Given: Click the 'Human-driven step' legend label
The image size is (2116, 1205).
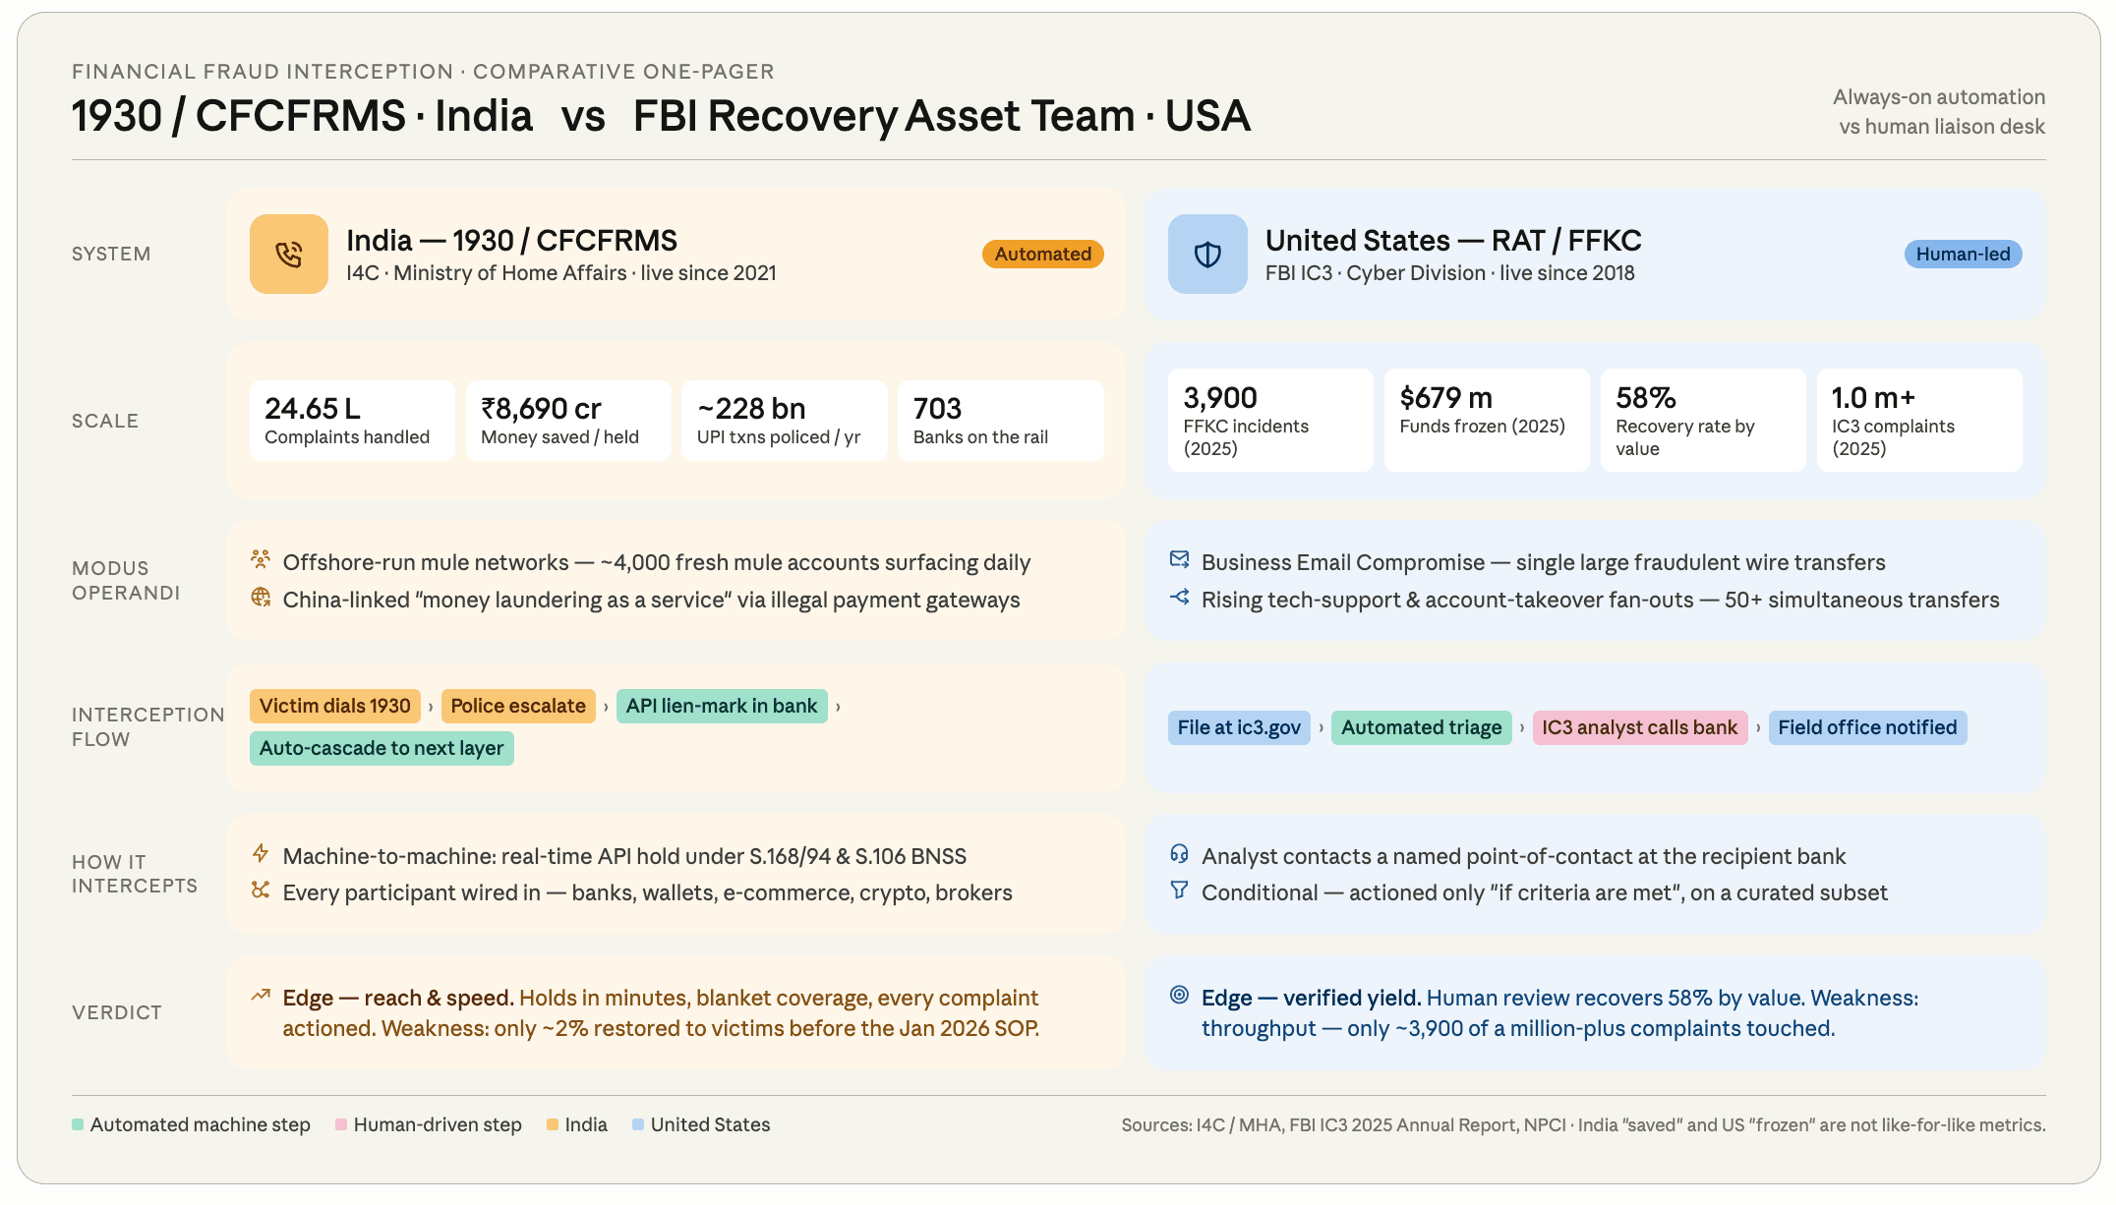Looking at the screenshot, I should (x=438, y=1124).
